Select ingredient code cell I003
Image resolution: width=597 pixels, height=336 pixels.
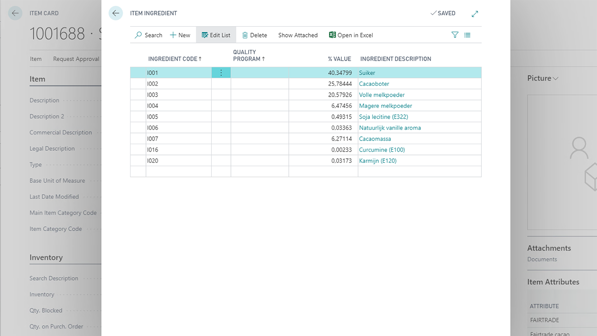[179, 95]
